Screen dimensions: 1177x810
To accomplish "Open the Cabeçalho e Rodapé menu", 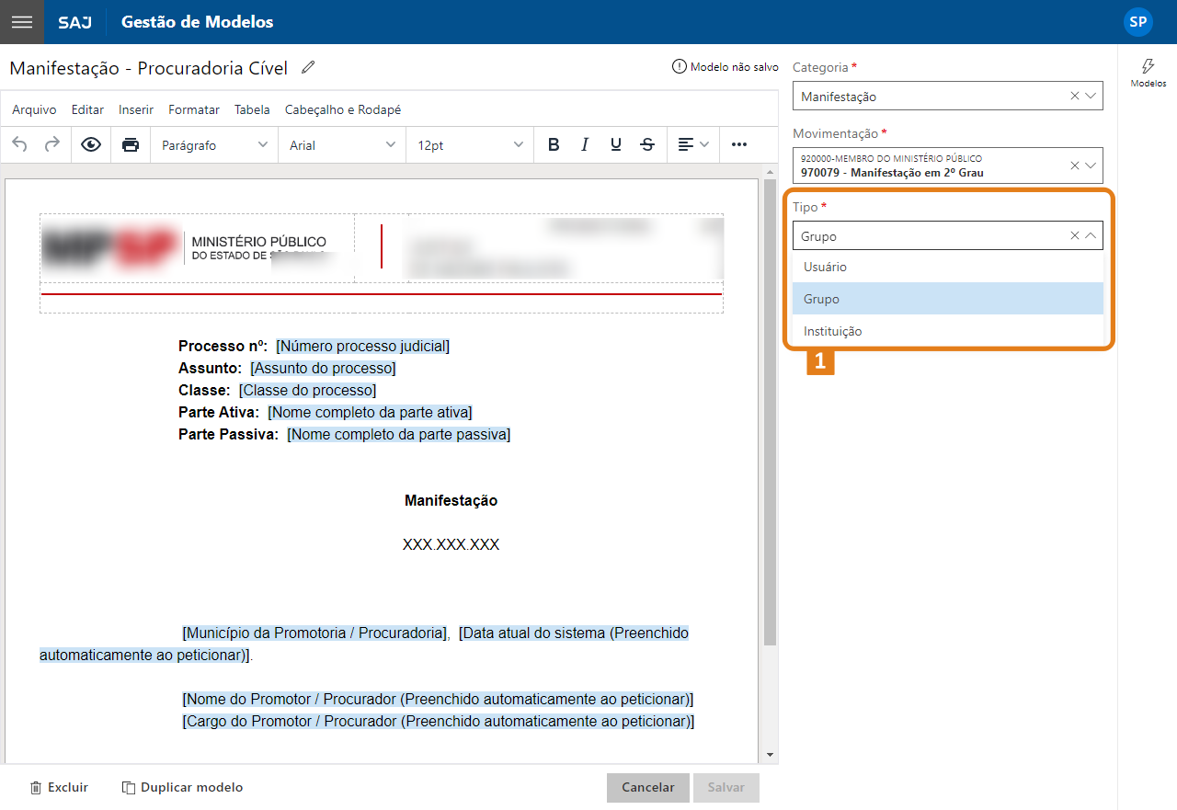I will click(x=342, y=108).
